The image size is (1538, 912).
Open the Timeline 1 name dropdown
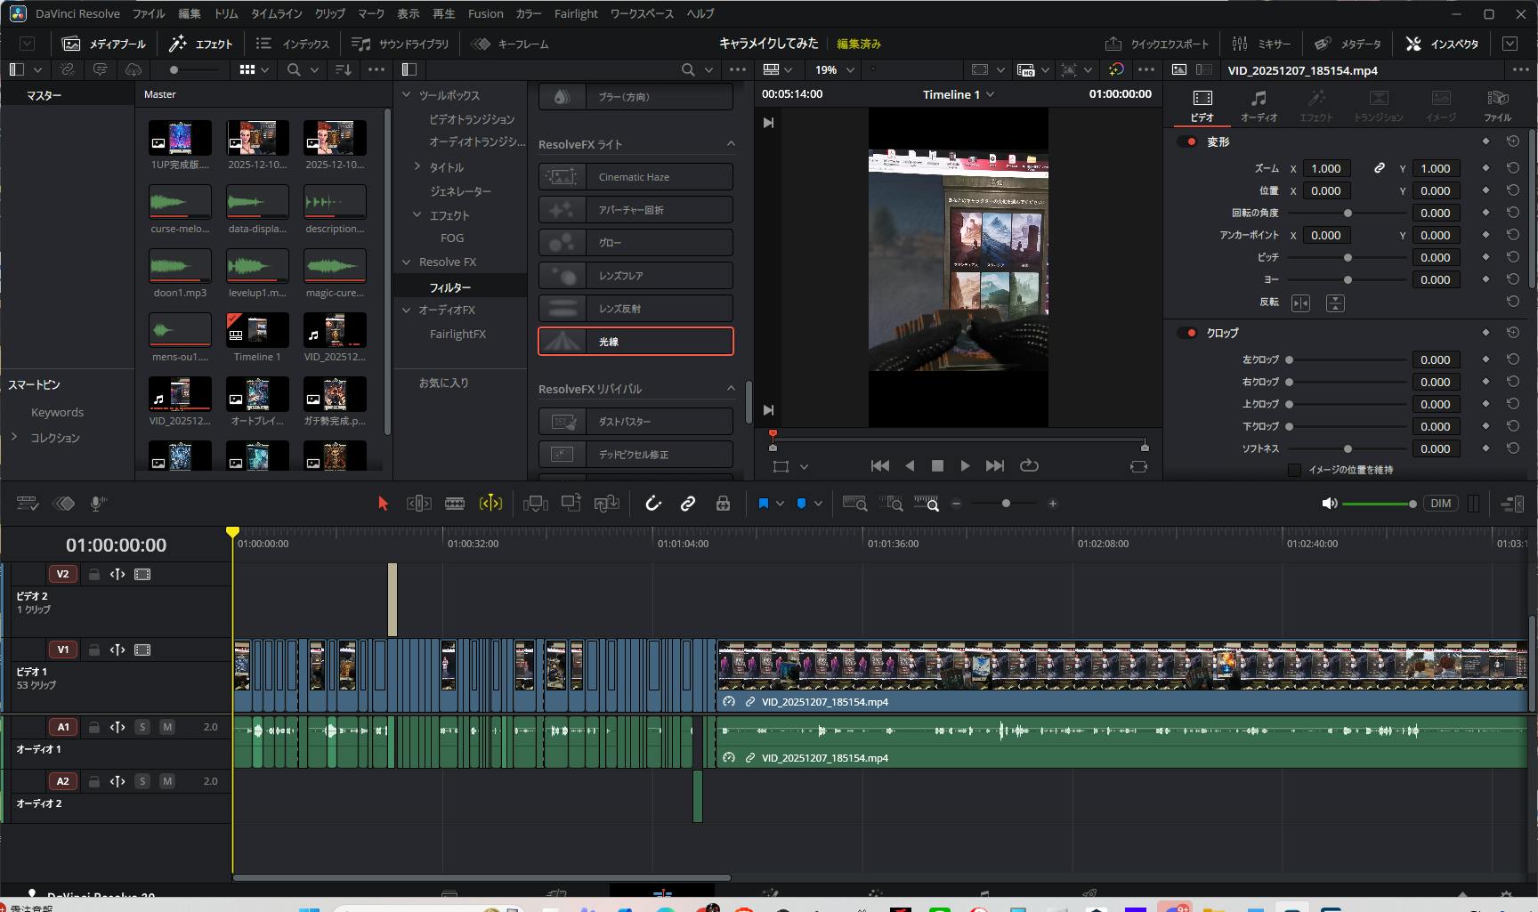tap(990, 94)
